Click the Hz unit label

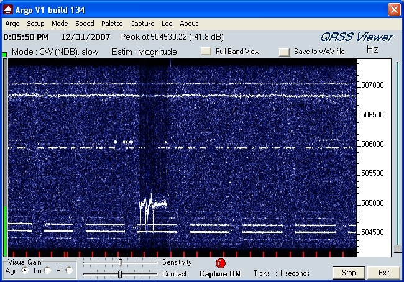click(x=372, y=49)
